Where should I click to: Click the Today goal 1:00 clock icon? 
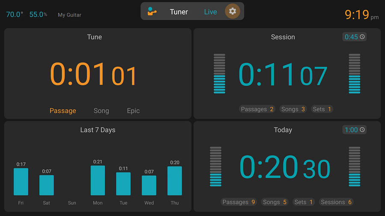pyautogui.click(x=362, y=130)
